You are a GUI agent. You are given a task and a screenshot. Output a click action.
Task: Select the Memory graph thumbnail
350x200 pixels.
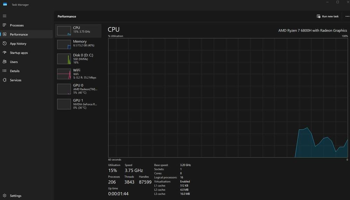click(x=64, y=45)
